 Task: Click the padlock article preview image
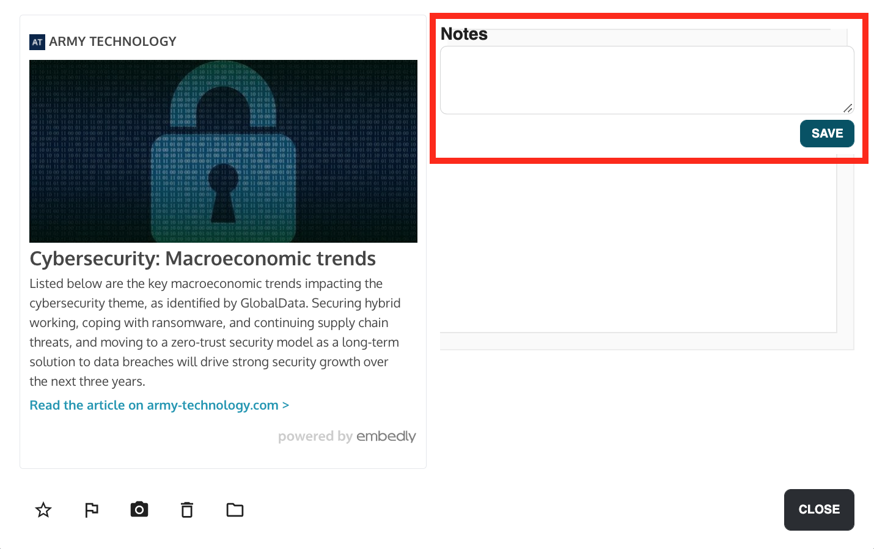(x=223, y=151)
